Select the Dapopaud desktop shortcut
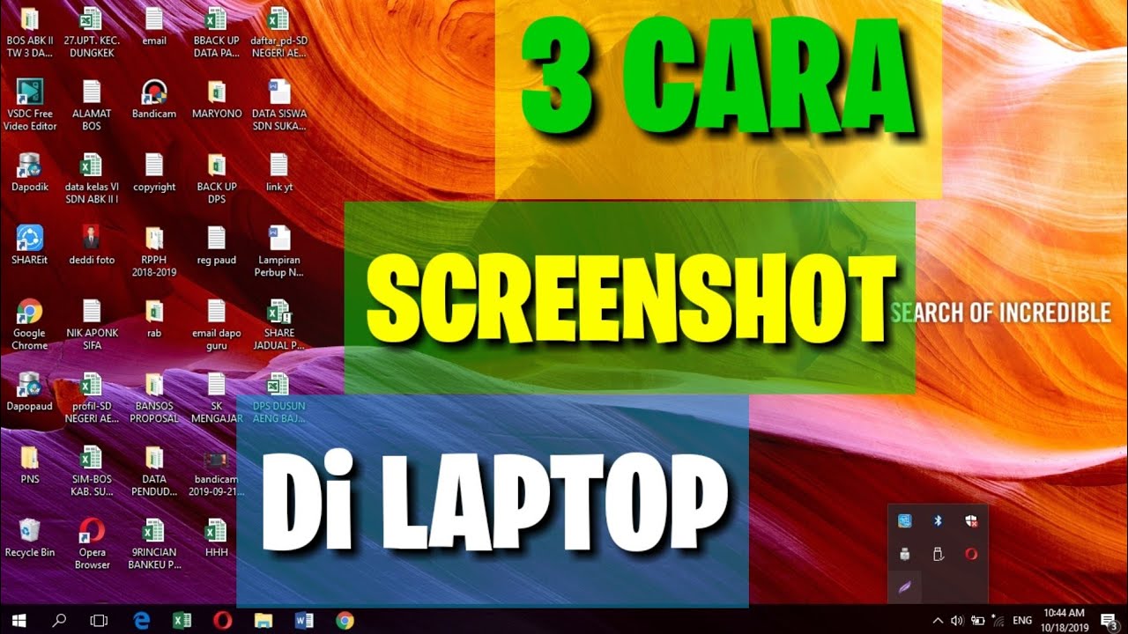This screenshot has width=1128, height=634. pyautogui.click(x=30, y=392)
